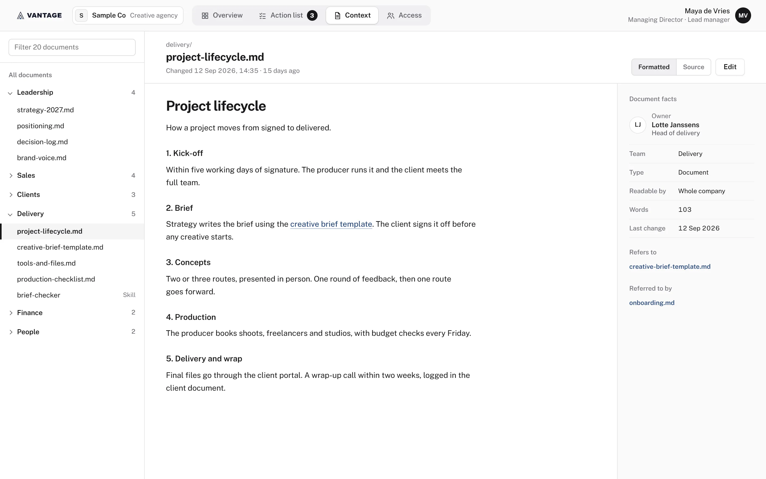766x479 pixels.
Task: Open creative-brief-template.md in the sidebar tree
Action: click(72, 247)
